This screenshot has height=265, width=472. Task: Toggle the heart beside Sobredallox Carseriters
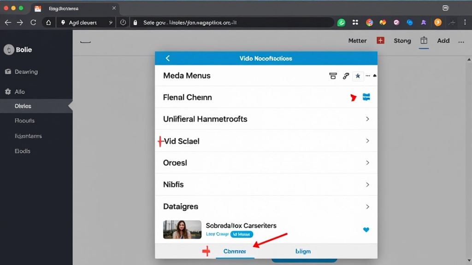point(366,230)
